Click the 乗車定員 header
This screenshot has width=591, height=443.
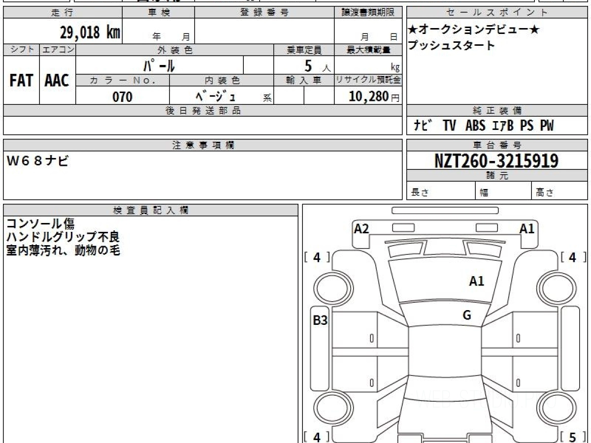304,50
